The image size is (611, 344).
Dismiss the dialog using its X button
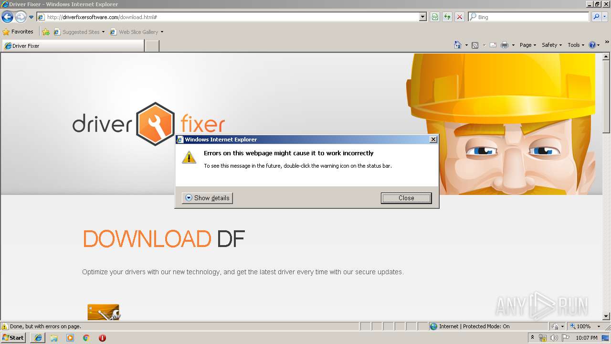tap(433, 140)
